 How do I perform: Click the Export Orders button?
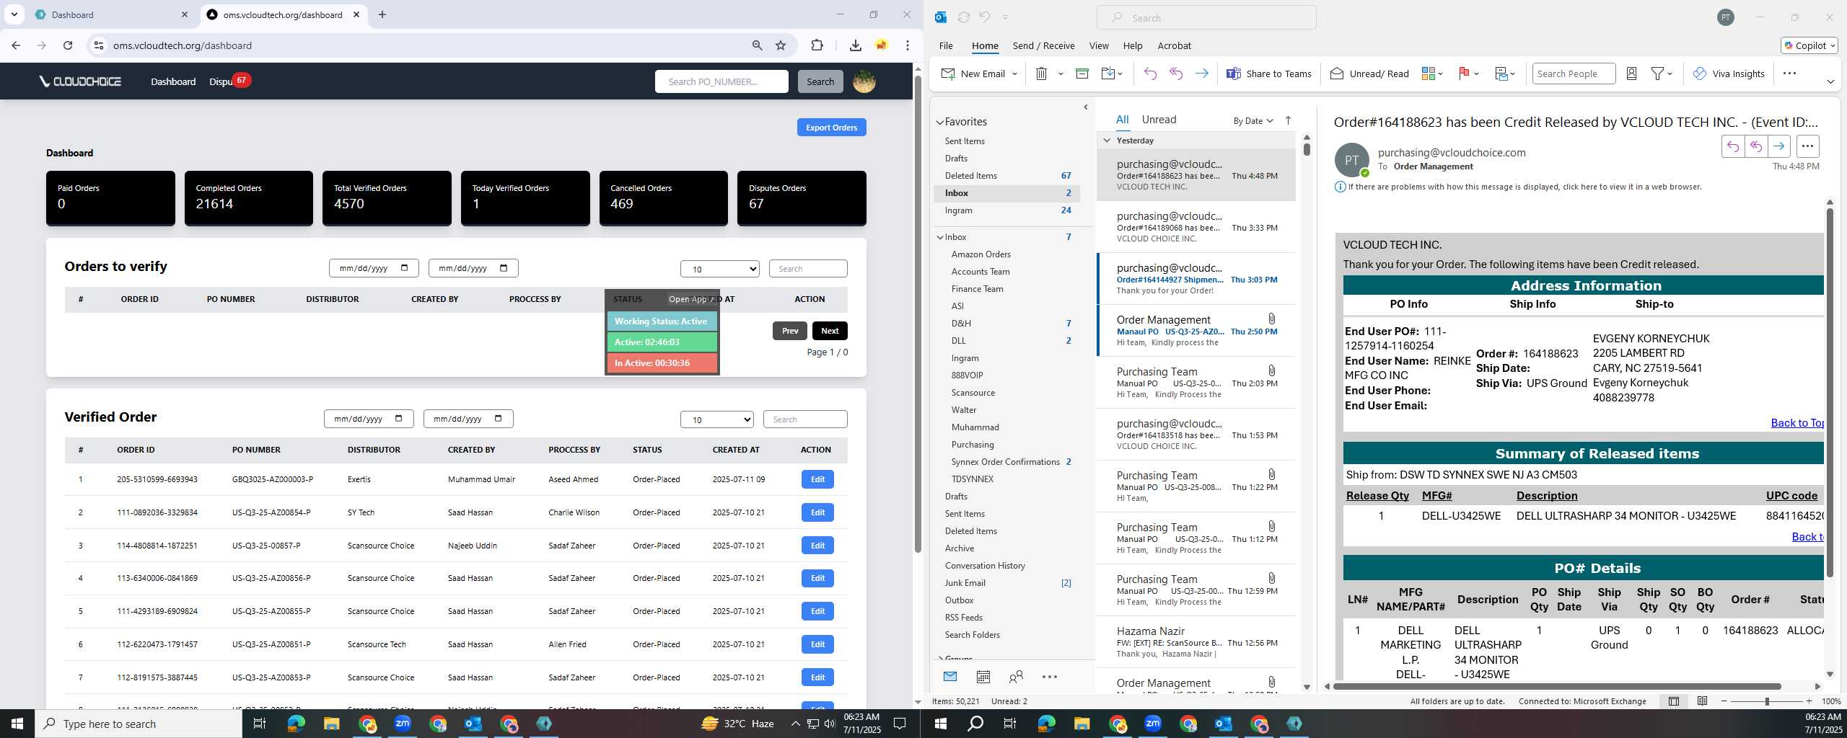coord(831,128)
